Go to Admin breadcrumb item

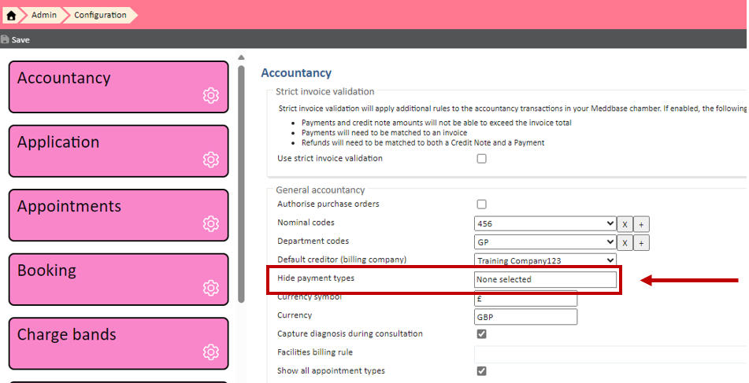[44, 15]
